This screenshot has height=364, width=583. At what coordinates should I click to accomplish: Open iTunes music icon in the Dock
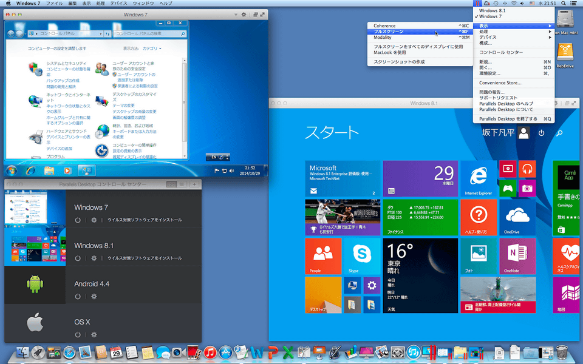point(210,352)
